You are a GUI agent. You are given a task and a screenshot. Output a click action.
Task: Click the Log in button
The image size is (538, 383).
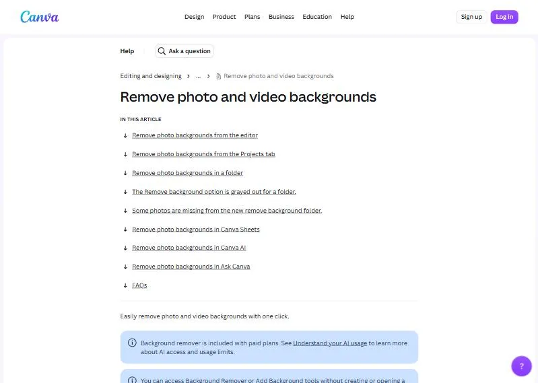[x=504, y=17]
